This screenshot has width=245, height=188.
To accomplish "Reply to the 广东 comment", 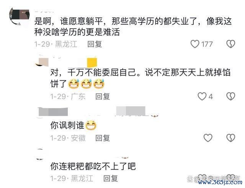I will [103, 96].
